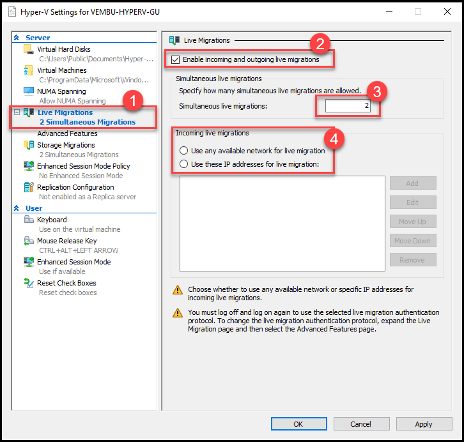Click the Move Down button

pyautogui.click(x=413, y=241)
